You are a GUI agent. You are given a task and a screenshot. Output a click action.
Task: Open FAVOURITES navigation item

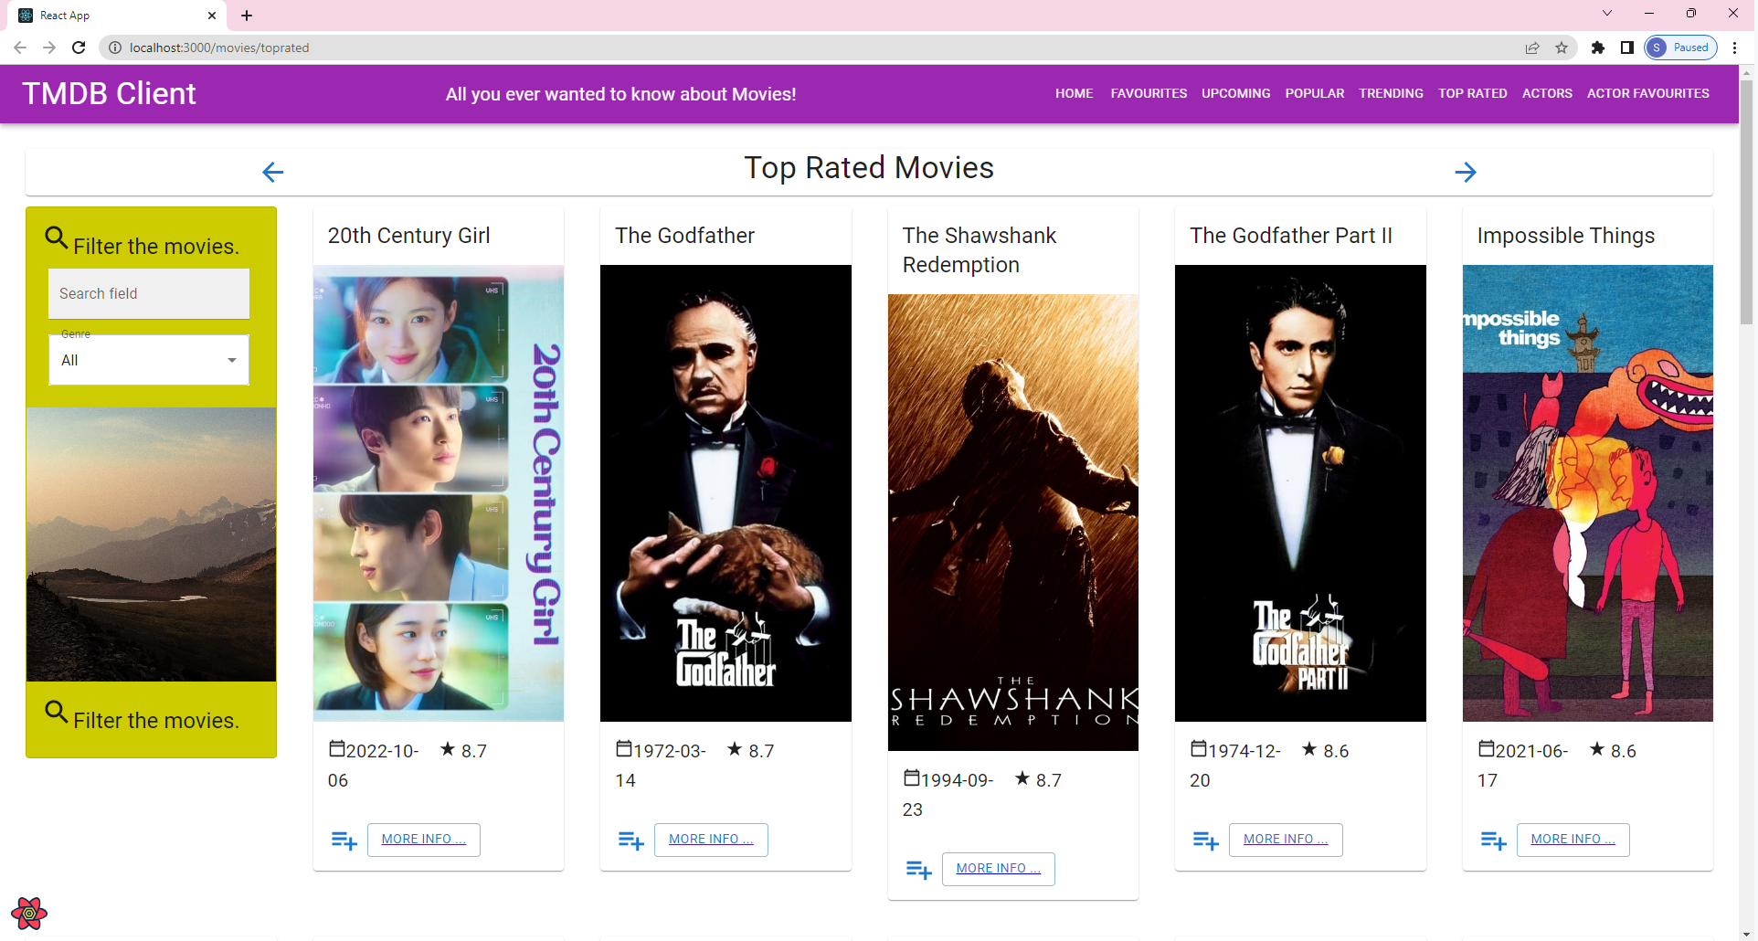click(x=1149, y=93)
